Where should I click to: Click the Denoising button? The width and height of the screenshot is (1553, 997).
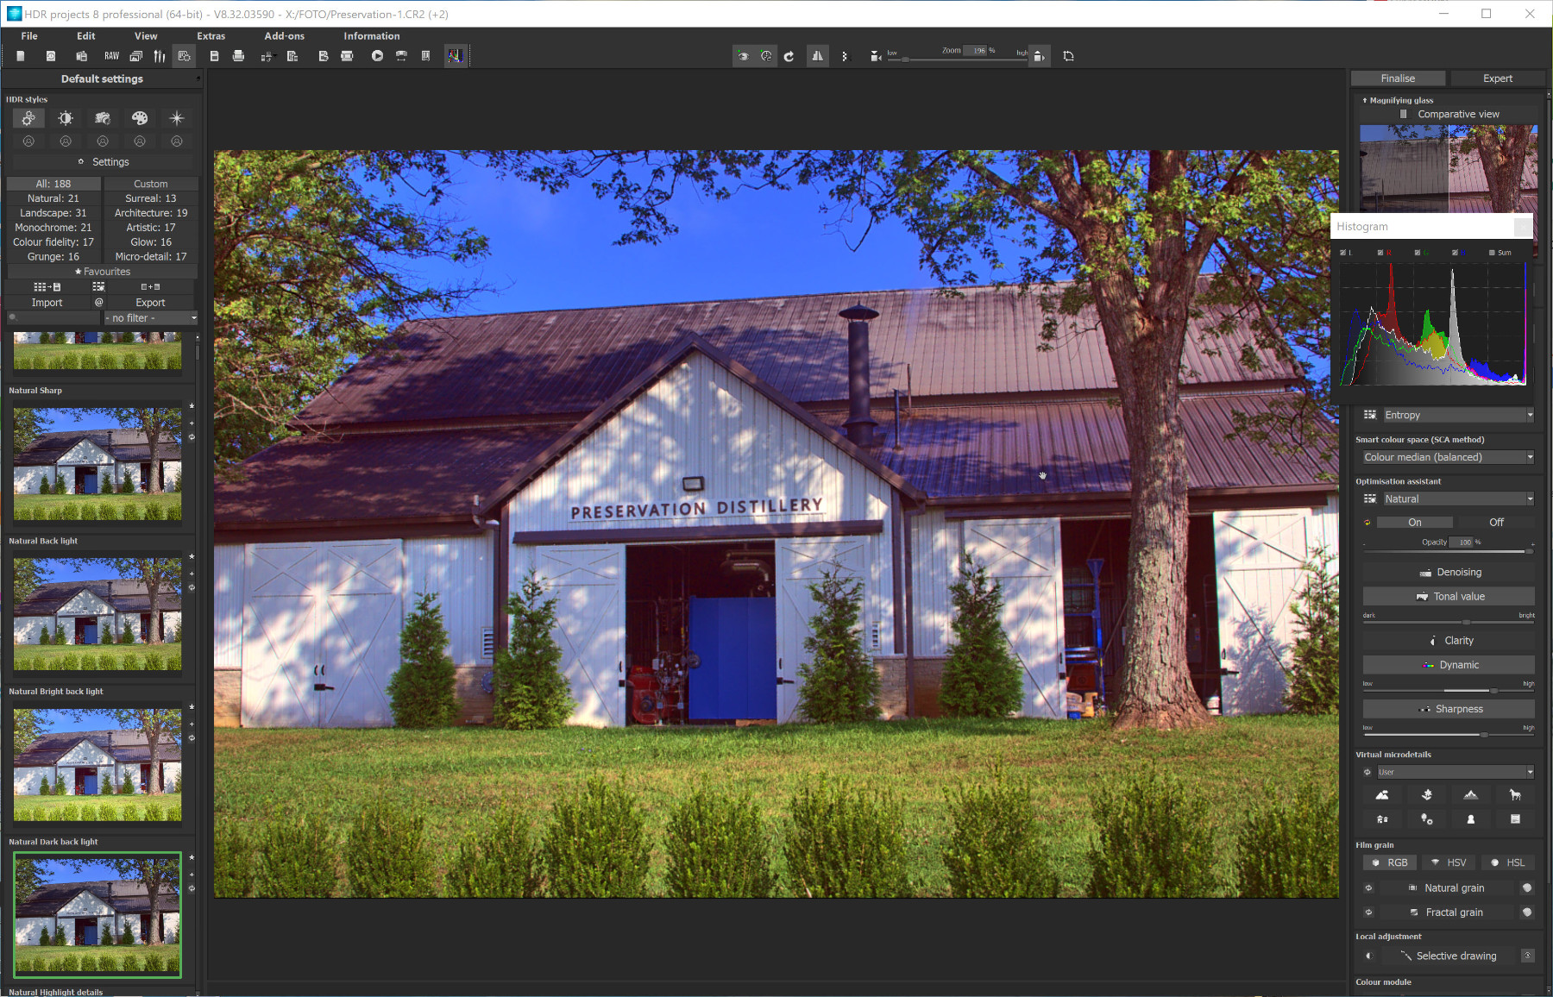(1449, 573)
